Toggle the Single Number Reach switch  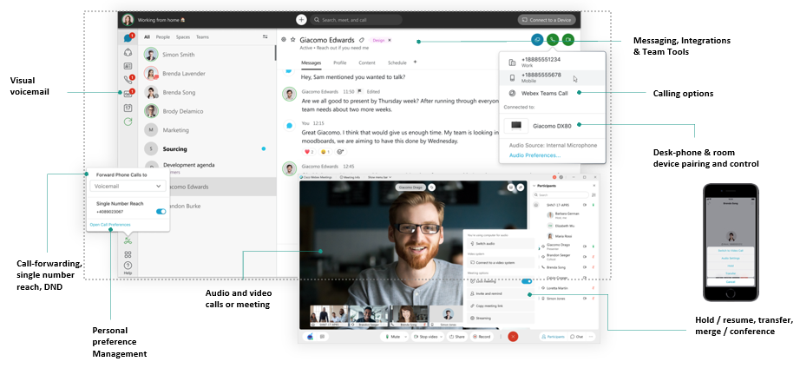click(160, 211)
